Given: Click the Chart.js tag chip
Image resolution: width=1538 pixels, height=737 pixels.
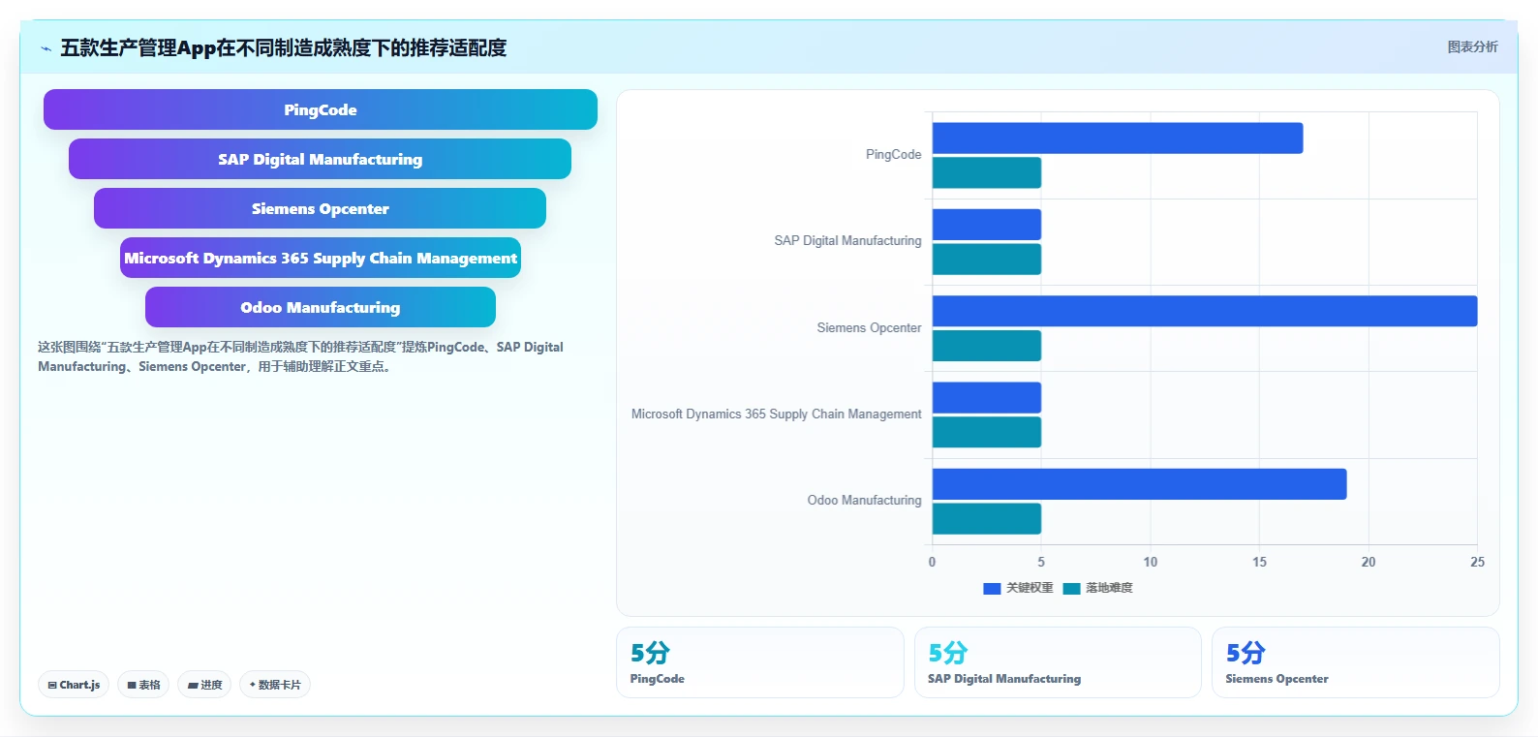Looking at the screenshot, I should click(x=74, y=685).
